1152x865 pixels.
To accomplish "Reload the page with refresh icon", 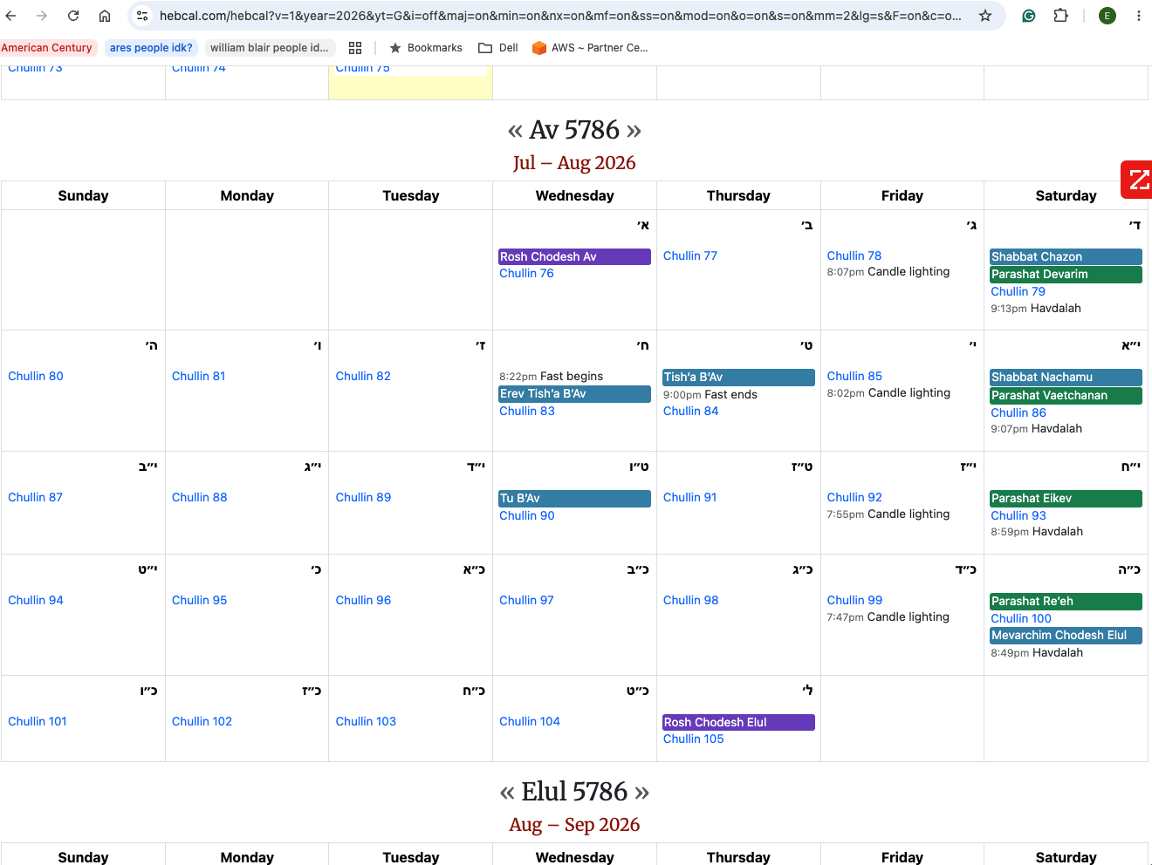I will pyautogui.click(x=73, y=16).
